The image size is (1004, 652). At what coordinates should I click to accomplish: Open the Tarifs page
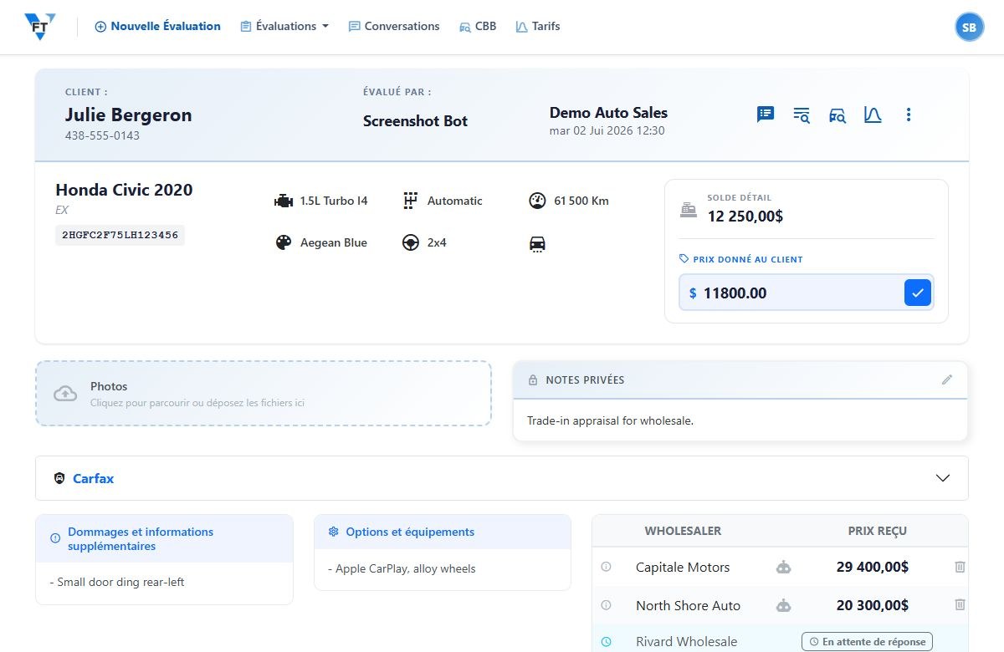click(538, 27)
